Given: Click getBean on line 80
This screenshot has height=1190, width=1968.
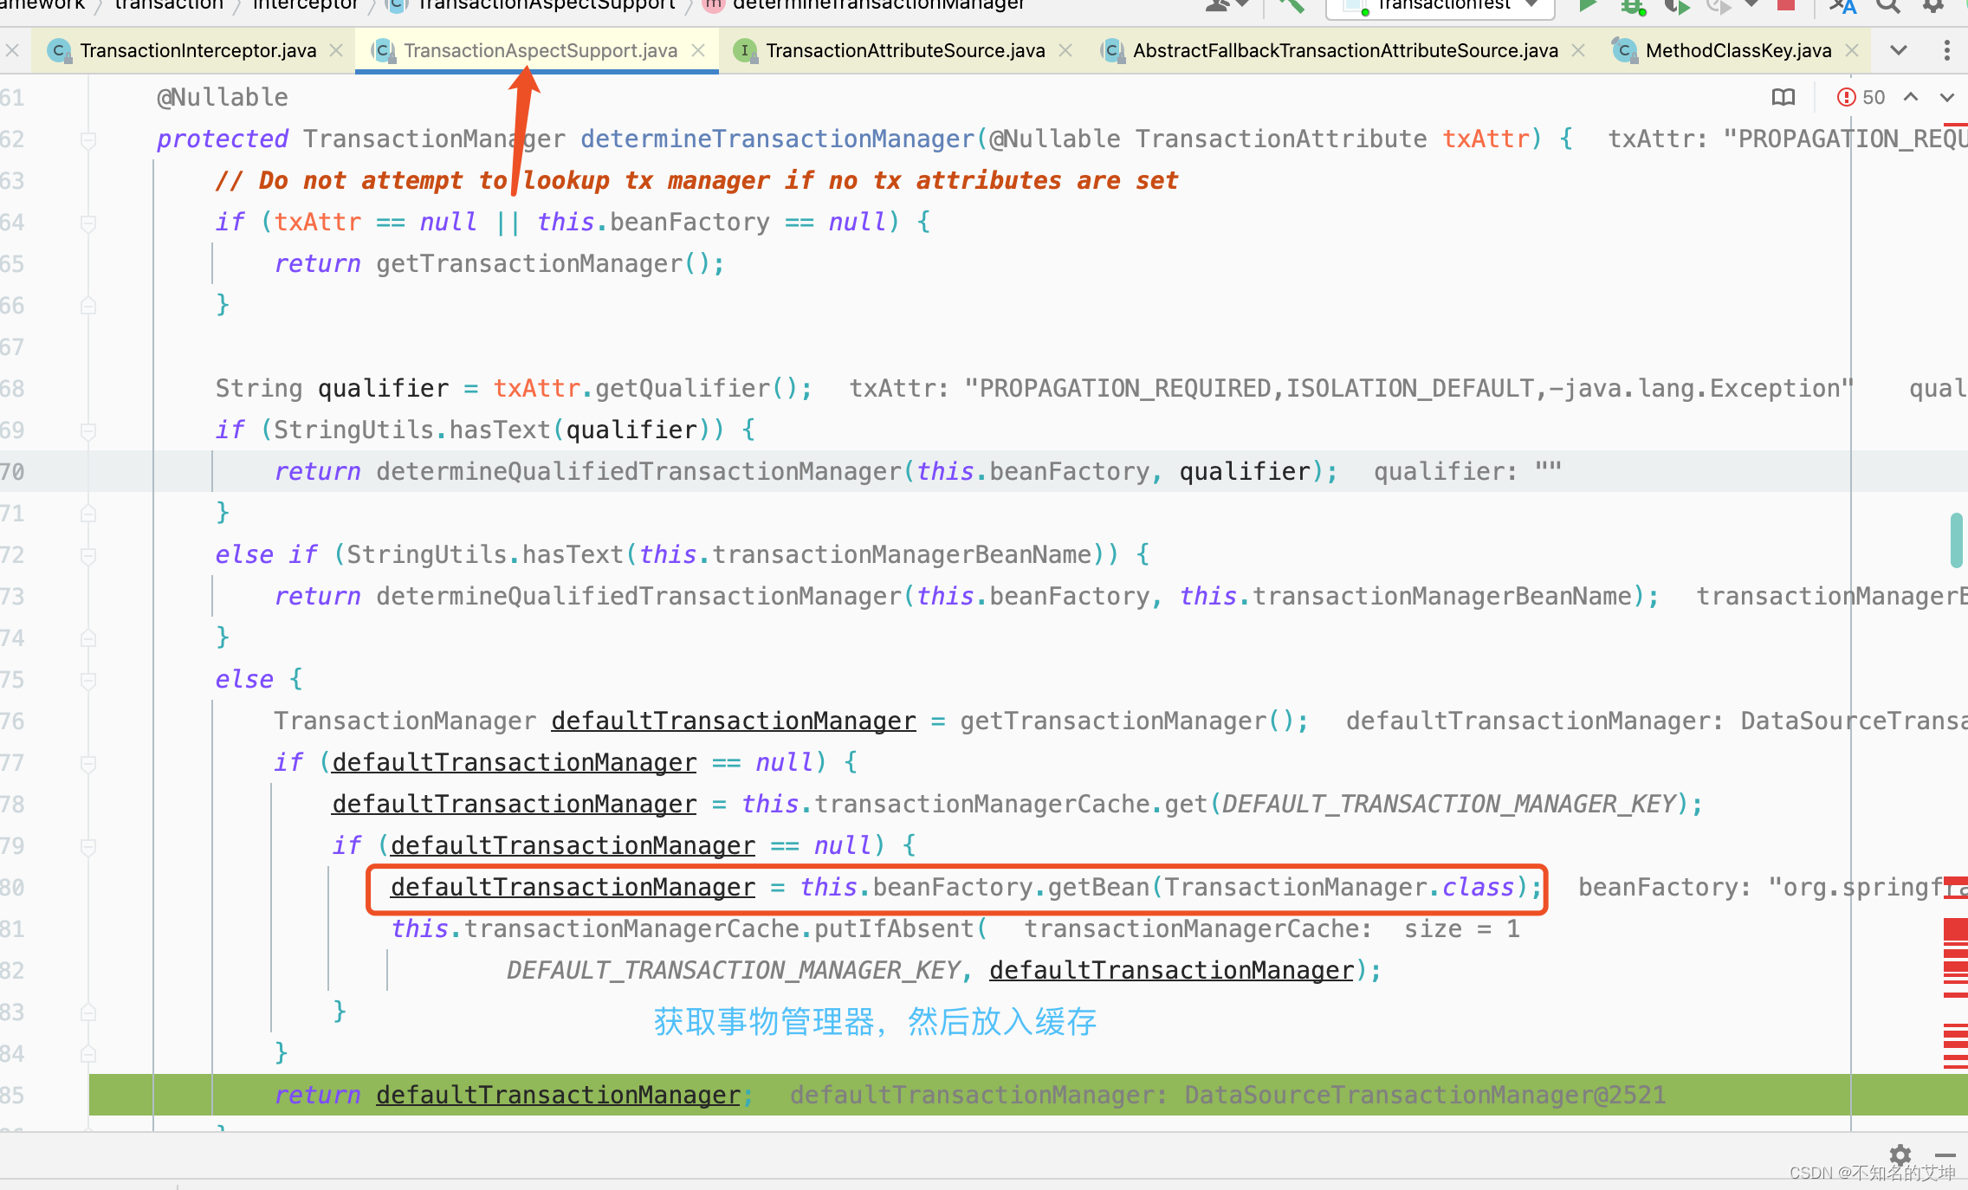Looking at the screenshot, I should 1098,887.
